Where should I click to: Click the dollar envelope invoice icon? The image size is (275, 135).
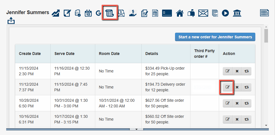(121, 13)
